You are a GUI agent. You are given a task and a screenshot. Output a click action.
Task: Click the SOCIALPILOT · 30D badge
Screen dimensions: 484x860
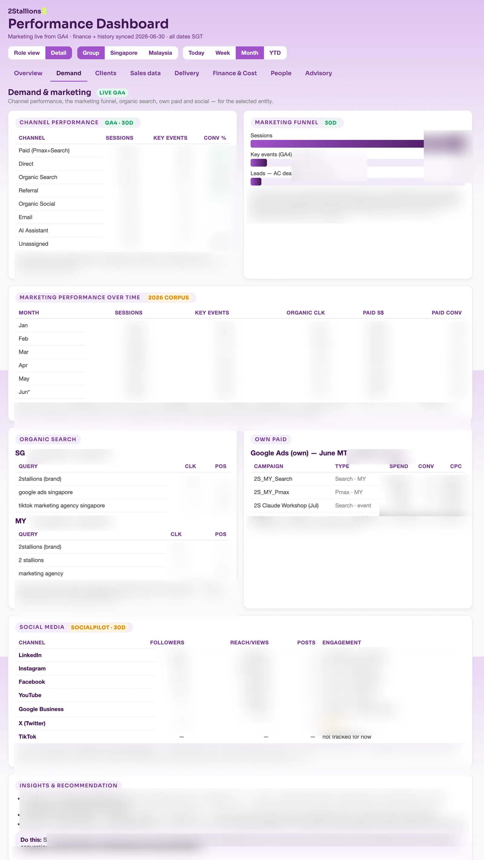[x=98, y=627]
